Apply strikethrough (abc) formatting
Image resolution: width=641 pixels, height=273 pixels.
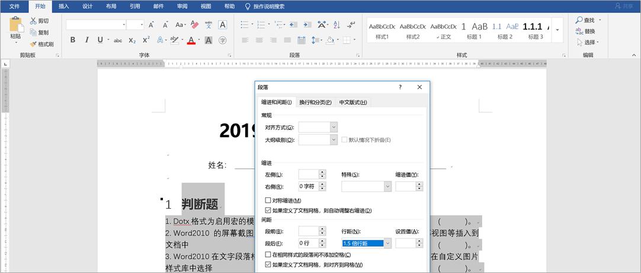pyautogui.click(x=118, y=40)
